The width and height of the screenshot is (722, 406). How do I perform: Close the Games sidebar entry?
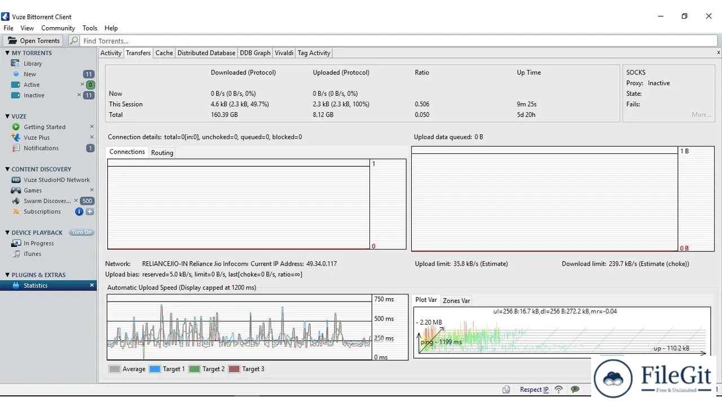92,191
